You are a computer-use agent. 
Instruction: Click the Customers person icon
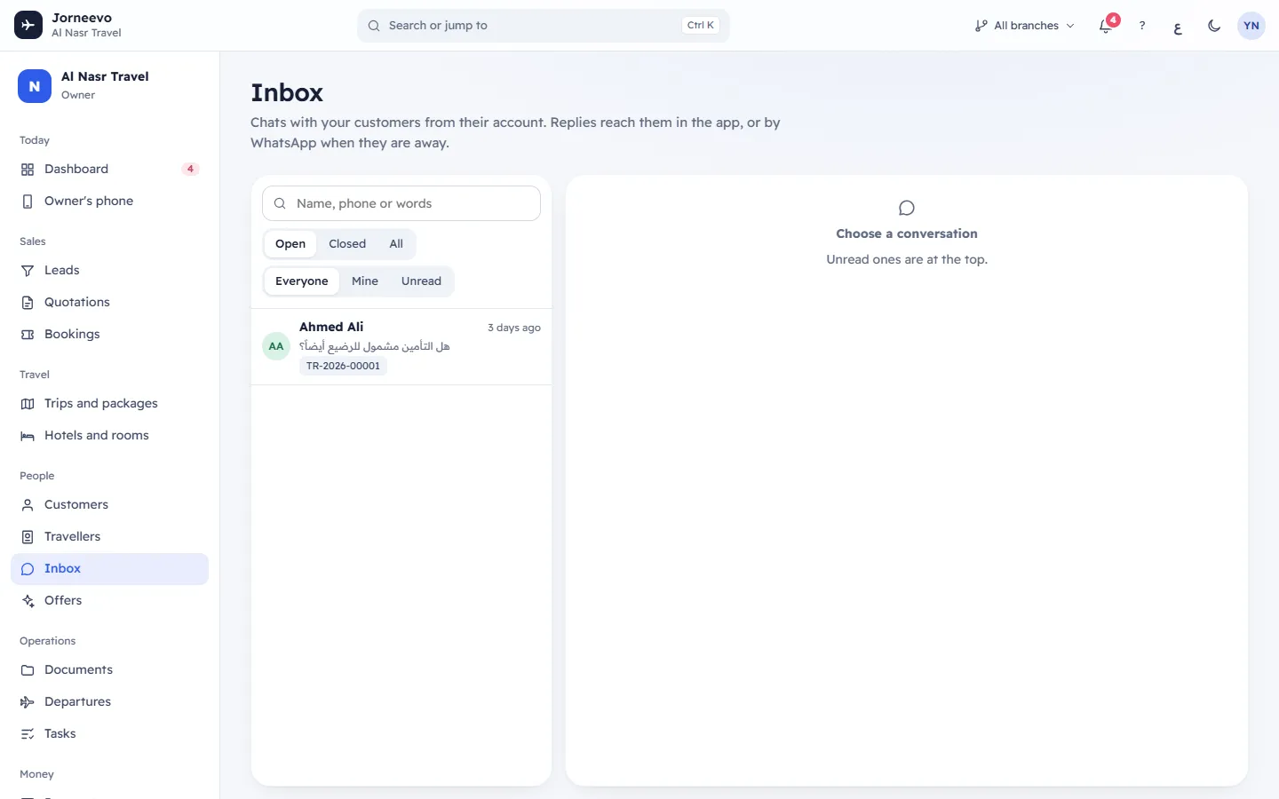pyautogui.click(x=28, y=505)
